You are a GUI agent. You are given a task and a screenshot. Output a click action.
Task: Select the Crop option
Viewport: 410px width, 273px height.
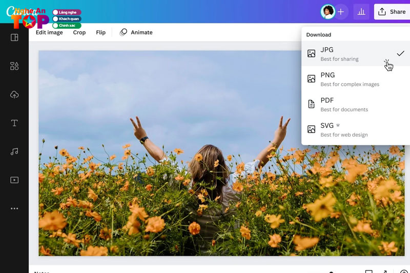click(x=79, y=32)
